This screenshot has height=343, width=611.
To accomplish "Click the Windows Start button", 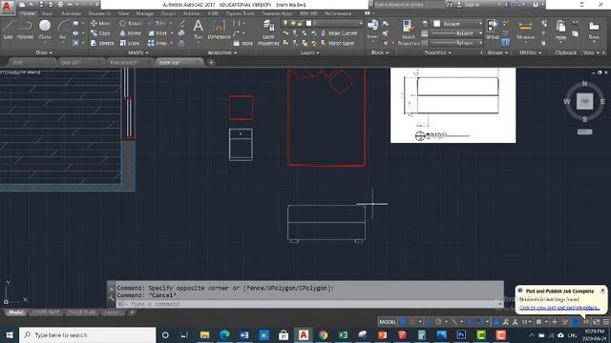I will [10, 334].
